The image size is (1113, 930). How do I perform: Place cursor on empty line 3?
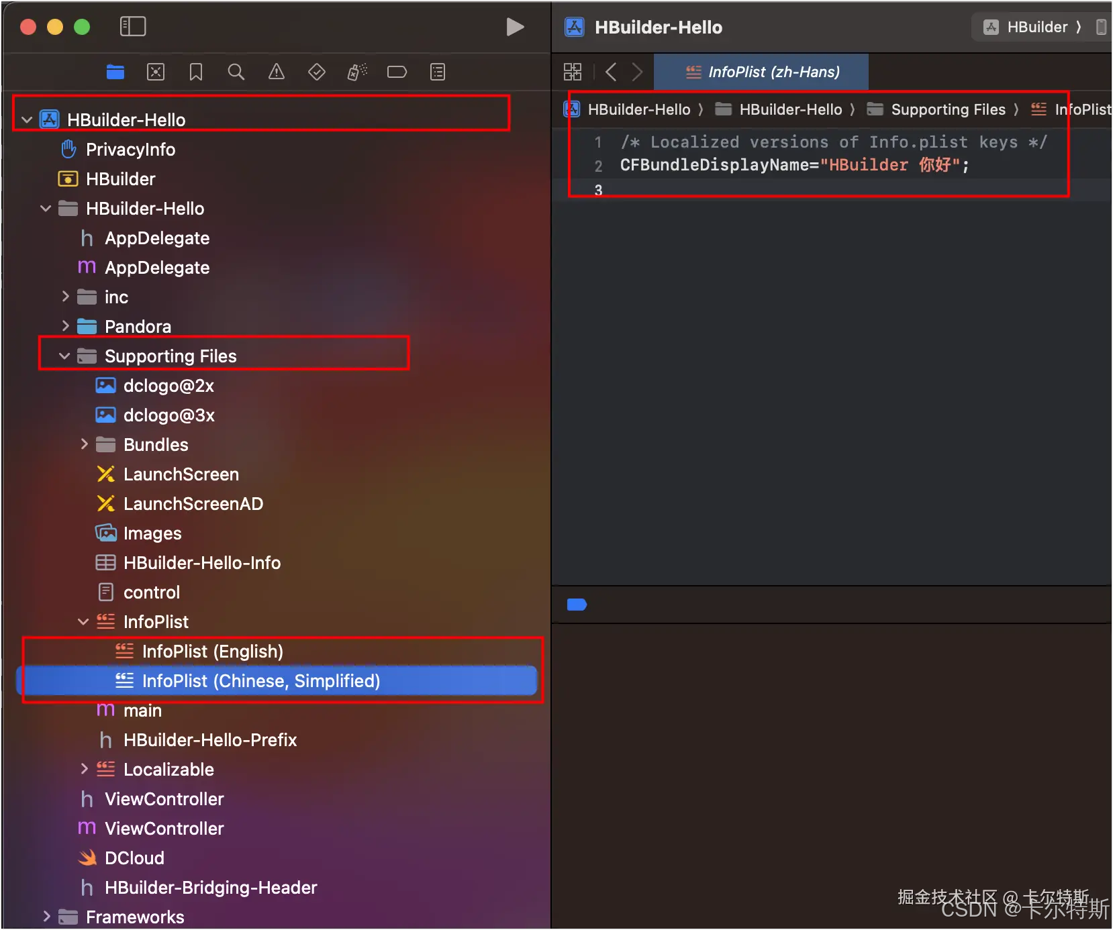832,190
